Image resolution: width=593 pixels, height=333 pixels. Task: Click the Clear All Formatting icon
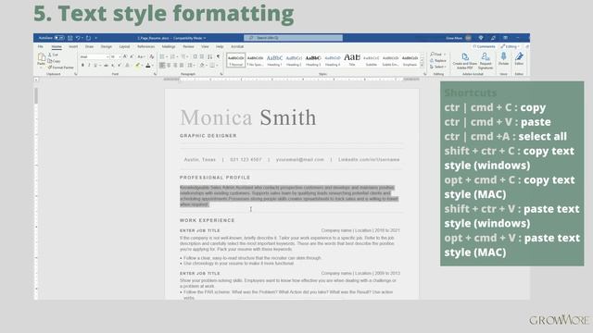click(x=152, y=56)
